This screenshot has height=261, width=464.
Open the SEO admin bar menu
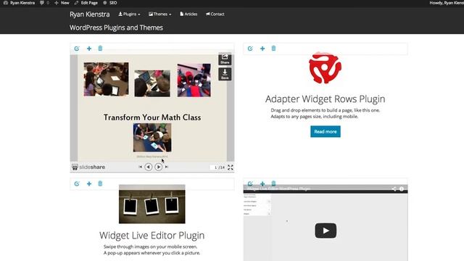110,3
